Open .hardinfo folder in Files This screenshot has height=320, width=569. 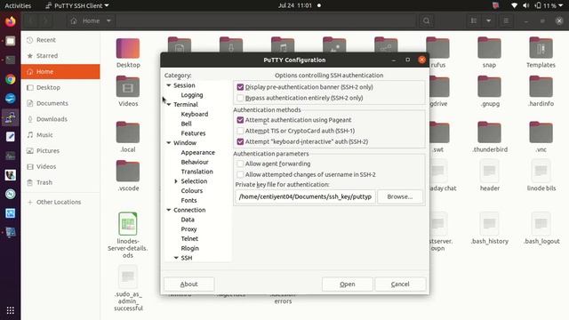click(x=541, y=92)
